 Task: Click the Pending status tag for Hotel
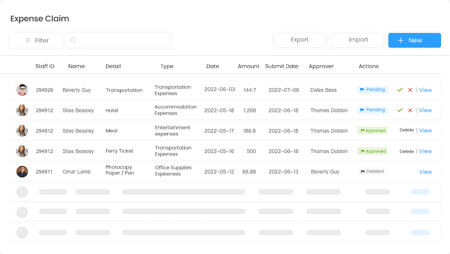372,110
